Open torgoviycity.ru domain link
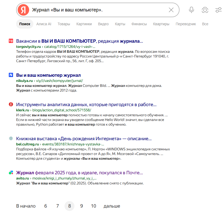The height and width of the screenshot is (212, 224). pos(28,47)
